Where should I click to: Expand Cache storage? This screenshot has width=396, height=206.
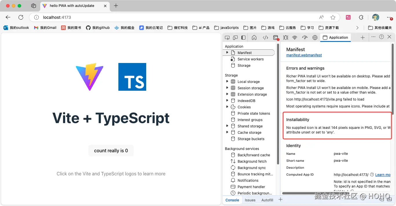[x=227, y=132]
